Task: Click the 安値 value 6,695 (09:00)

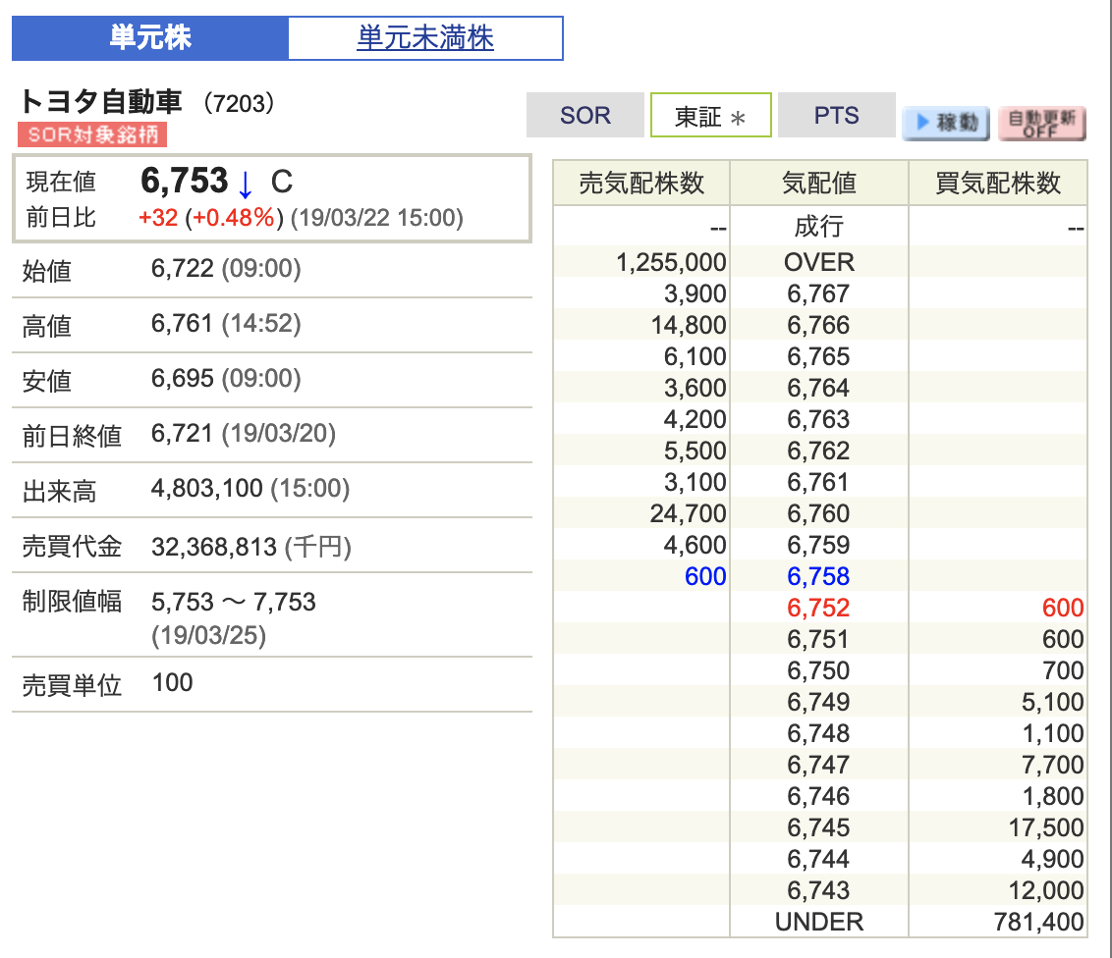Action: pyautogui.click(x=226, y=378)
